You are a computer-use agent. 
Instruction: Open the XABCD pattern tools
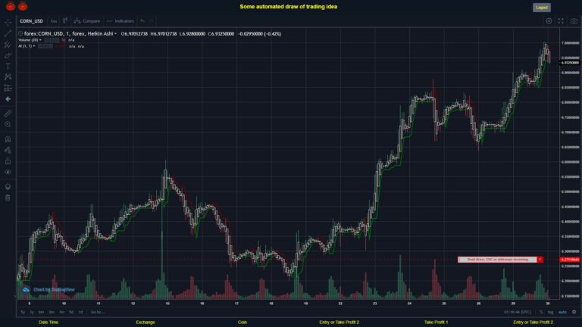(8, 76)
